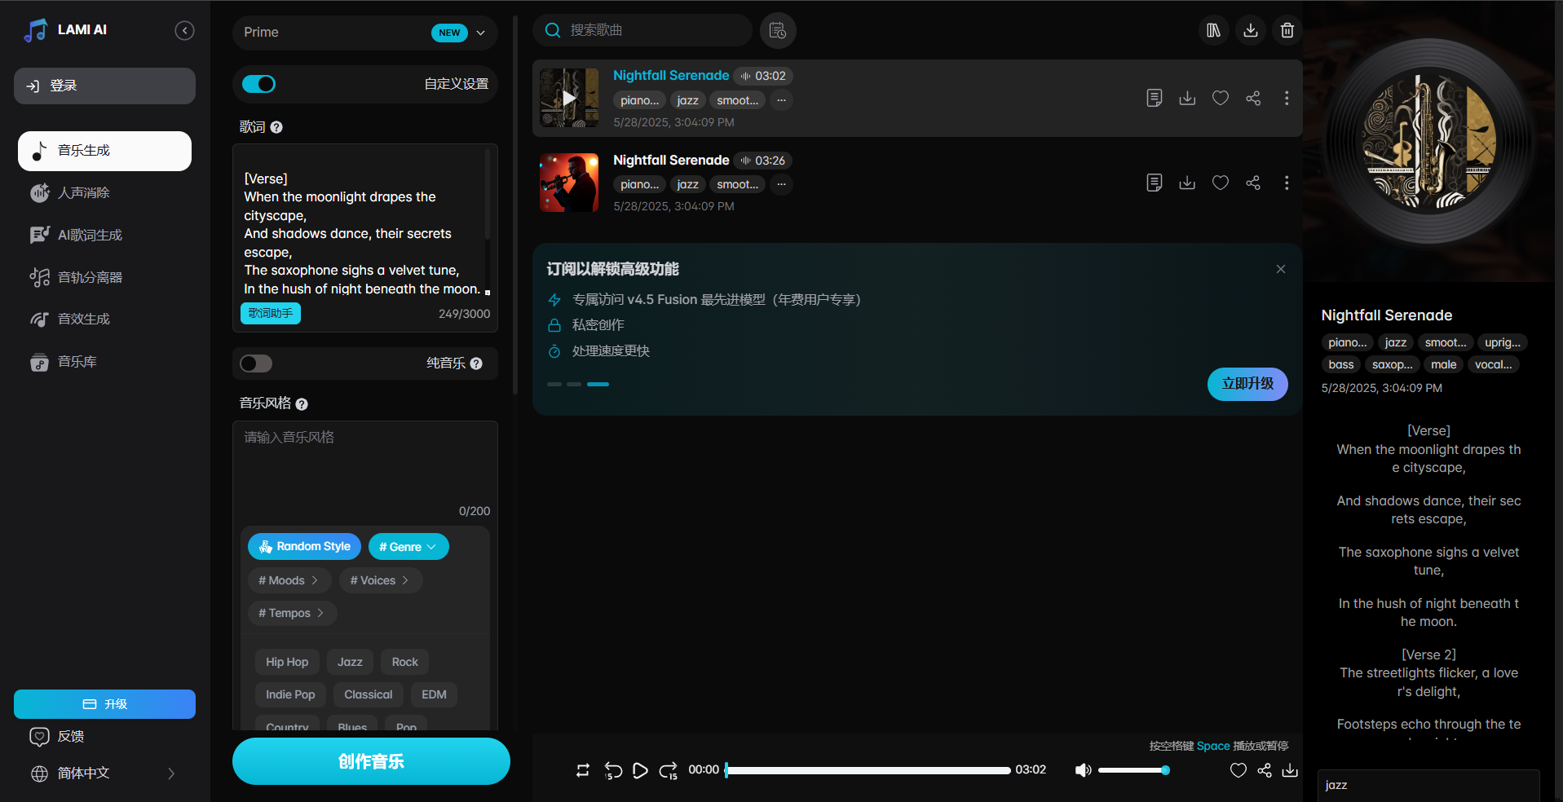
Task: Turn off the custom settings toggle
Action: click(x=259, y=84)
